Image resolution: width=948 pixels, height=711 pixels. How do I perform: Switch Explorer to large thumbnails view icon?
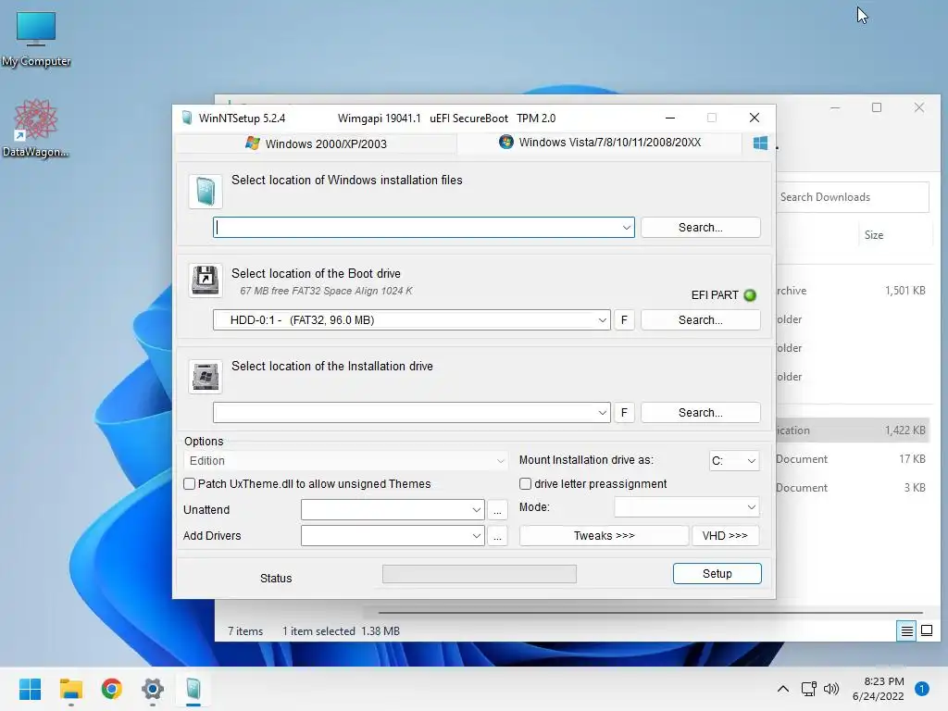pos(926,631)
